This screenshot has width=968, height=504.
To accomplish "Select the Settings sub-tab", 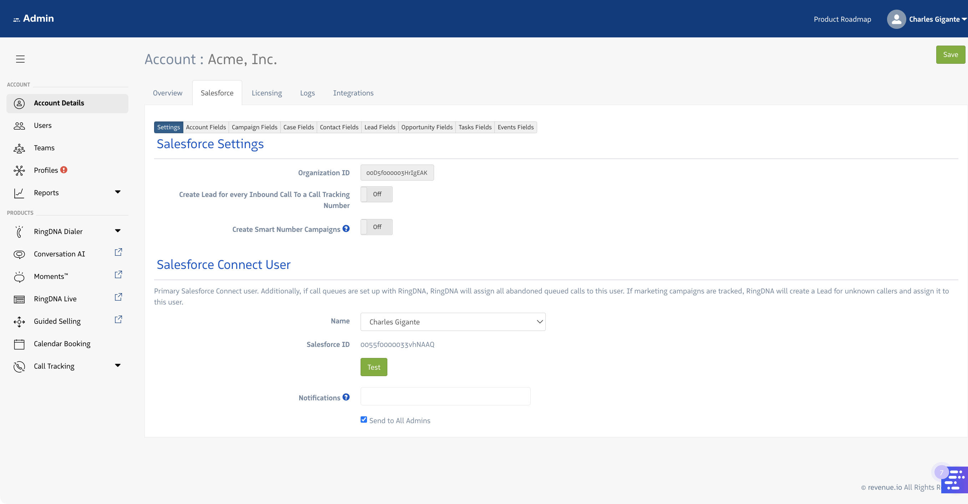I will pos(168,127).
